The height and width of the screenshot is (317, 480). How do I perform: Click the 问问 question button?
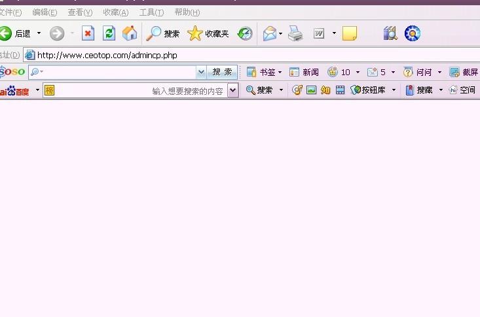418,72
